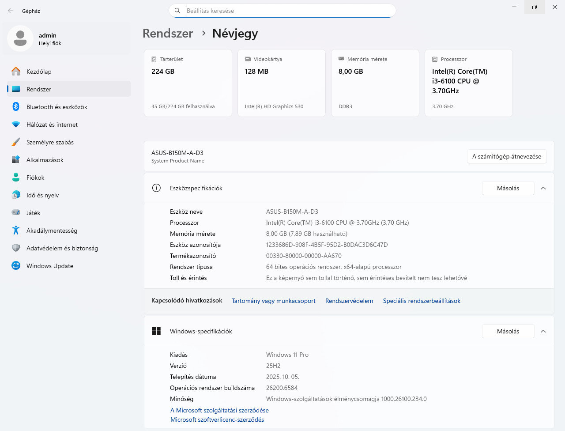Copy device specs with the Eszközspecifikációk Másolás button
565x431 pixels.
(x=508, y=188)
